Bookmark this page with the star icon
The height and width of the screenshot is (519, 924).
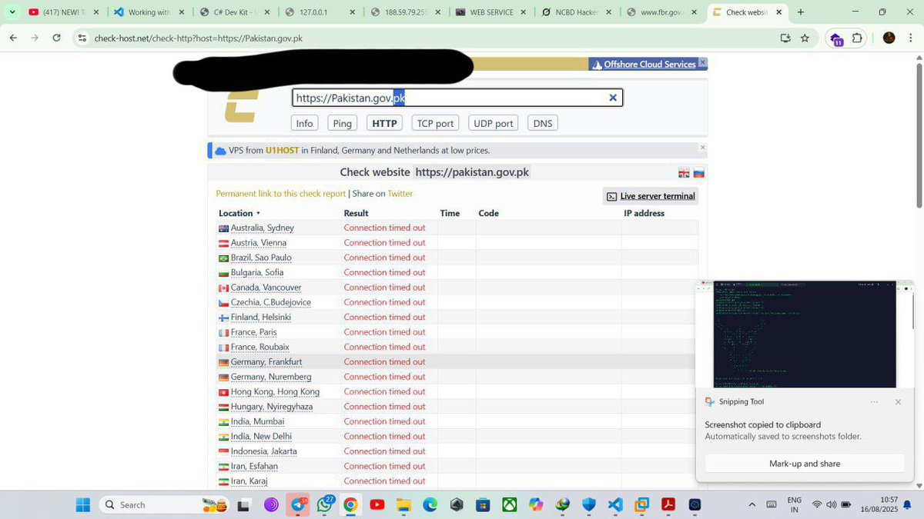805,38
